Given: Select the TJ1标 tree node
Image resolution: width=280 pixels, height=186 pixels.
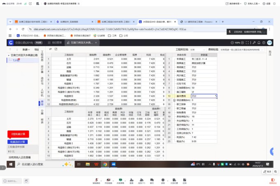Looking at the screenshot, I should click(x=16, y=60).
